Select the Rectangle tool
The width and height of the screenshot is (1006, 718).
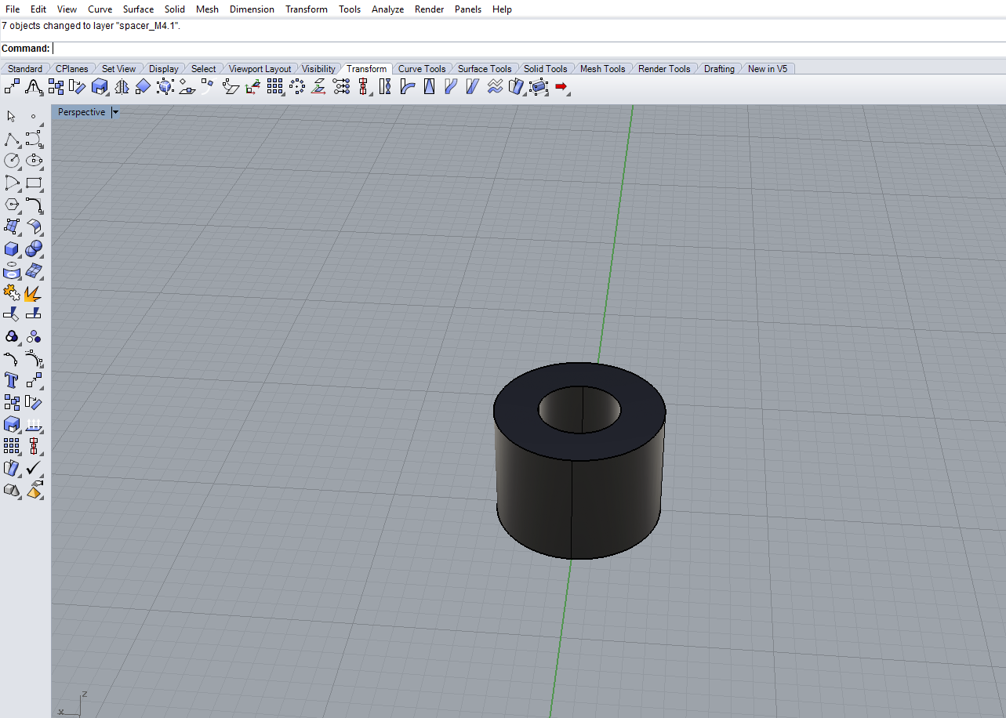click(34, 183)
